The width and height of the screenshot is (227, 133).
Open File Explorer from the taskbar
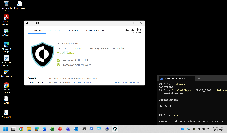29,129
